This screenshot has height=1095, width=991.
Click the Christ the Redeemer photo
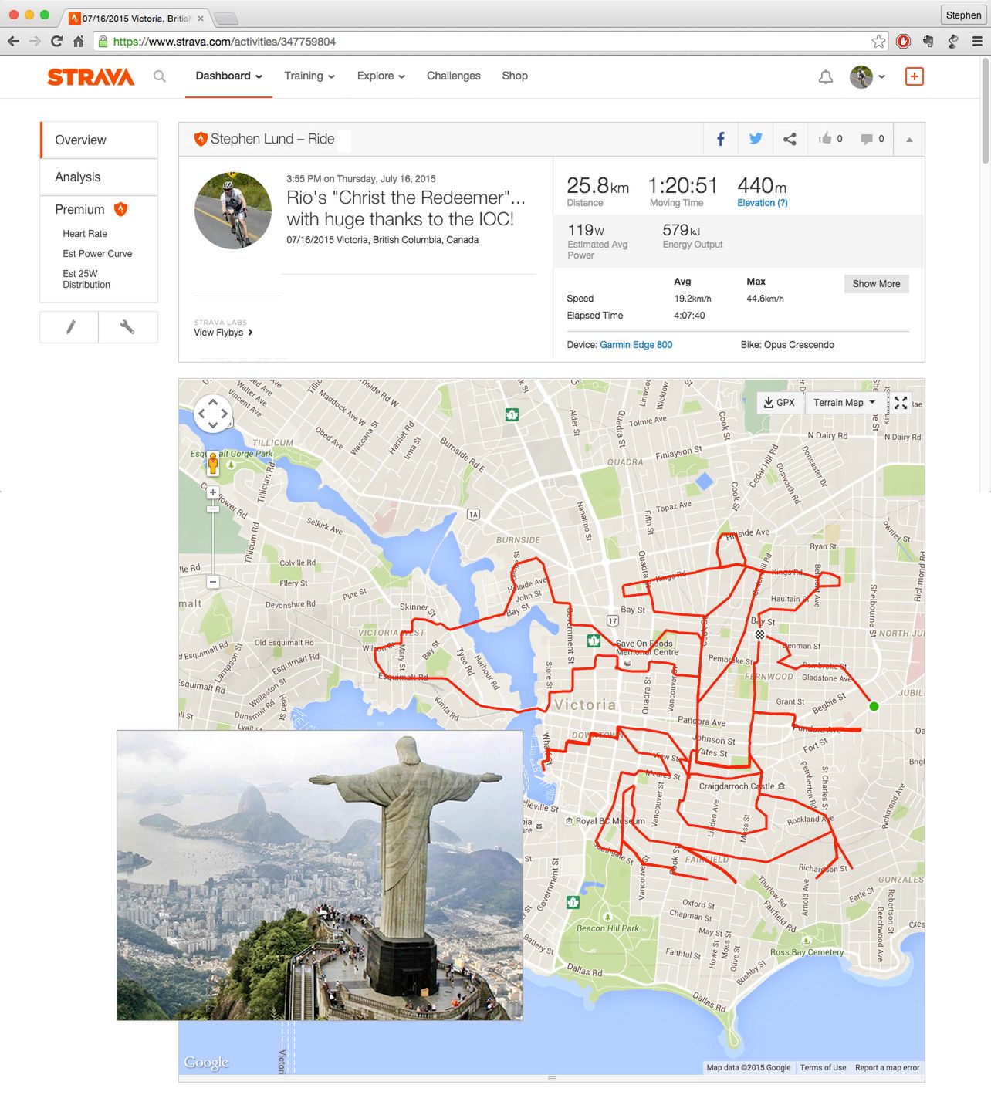click(320, 875)
